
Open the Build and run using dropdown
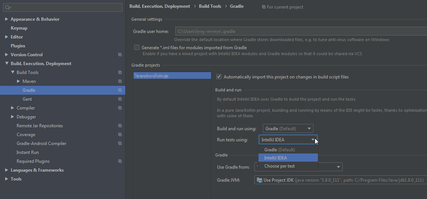tap(288, 129)
